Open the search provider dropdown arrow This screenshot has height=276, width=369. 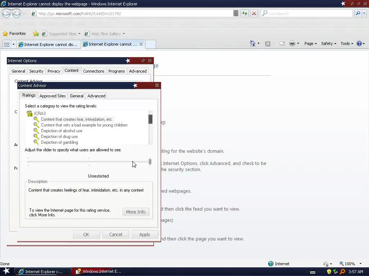(x=364, y=13)
